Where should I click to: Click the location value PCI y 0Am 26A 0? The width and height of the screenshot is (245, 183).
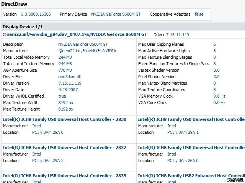coord(183,161)
